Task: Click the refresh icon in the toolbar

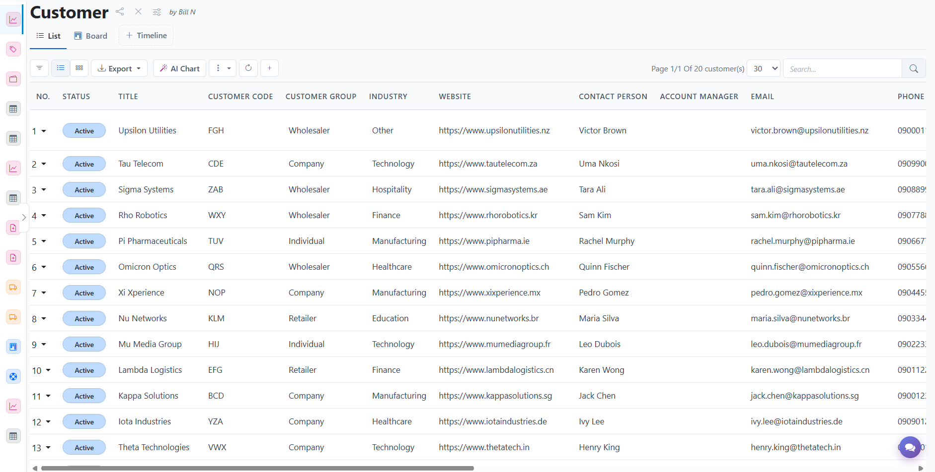Action: [x=248, y=68]
